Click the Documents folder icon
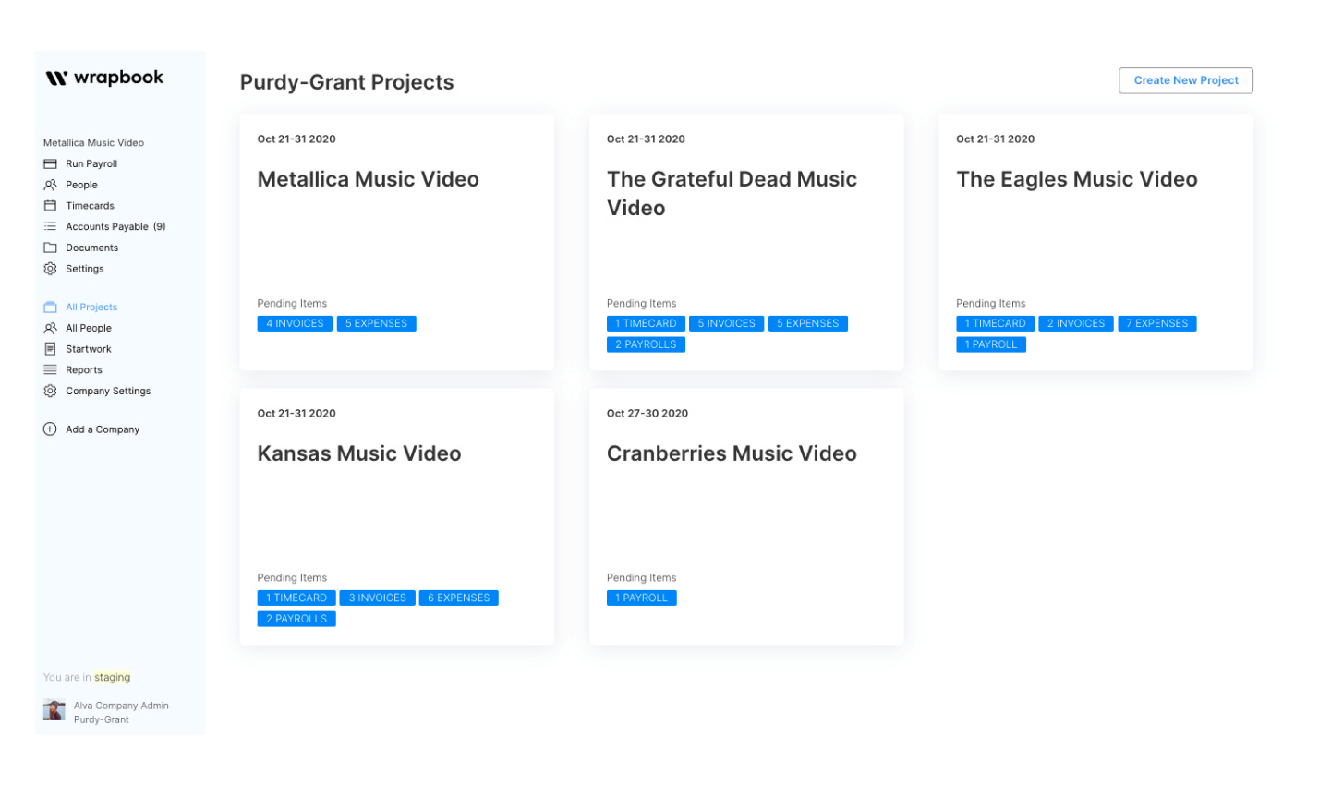Image resolution: width=1319 pixels, height=785 pixels. [51, 248]
